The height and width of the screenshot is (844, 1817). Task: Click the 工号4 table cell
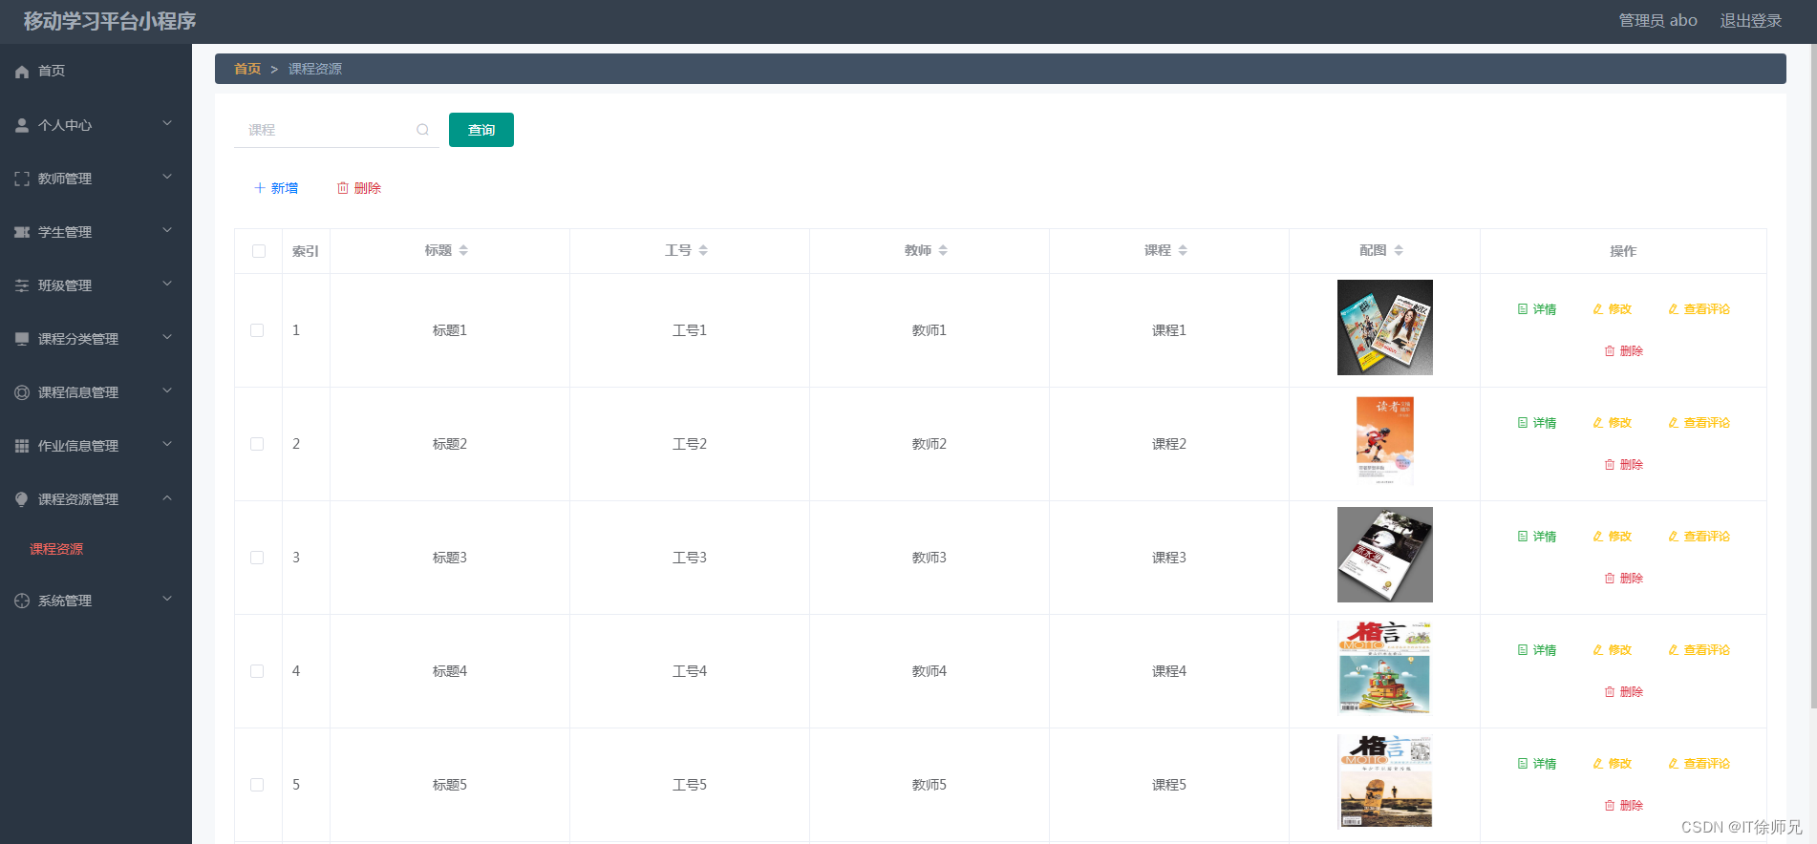click(690, 671)
